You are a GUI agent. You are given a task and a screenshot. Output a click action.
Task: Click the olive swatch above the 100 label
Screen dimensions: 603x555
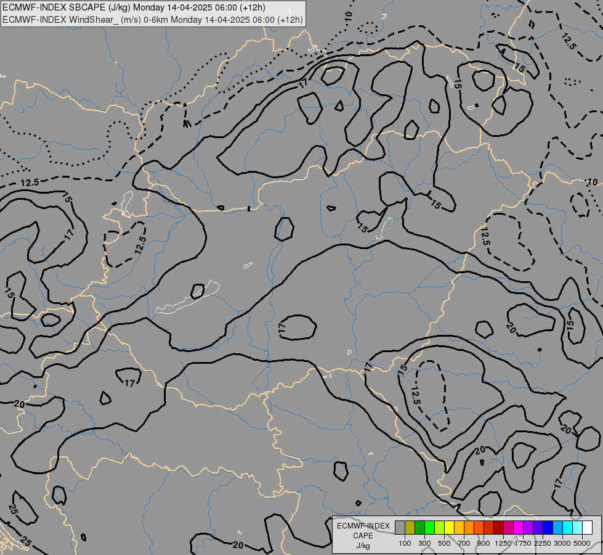410,528
